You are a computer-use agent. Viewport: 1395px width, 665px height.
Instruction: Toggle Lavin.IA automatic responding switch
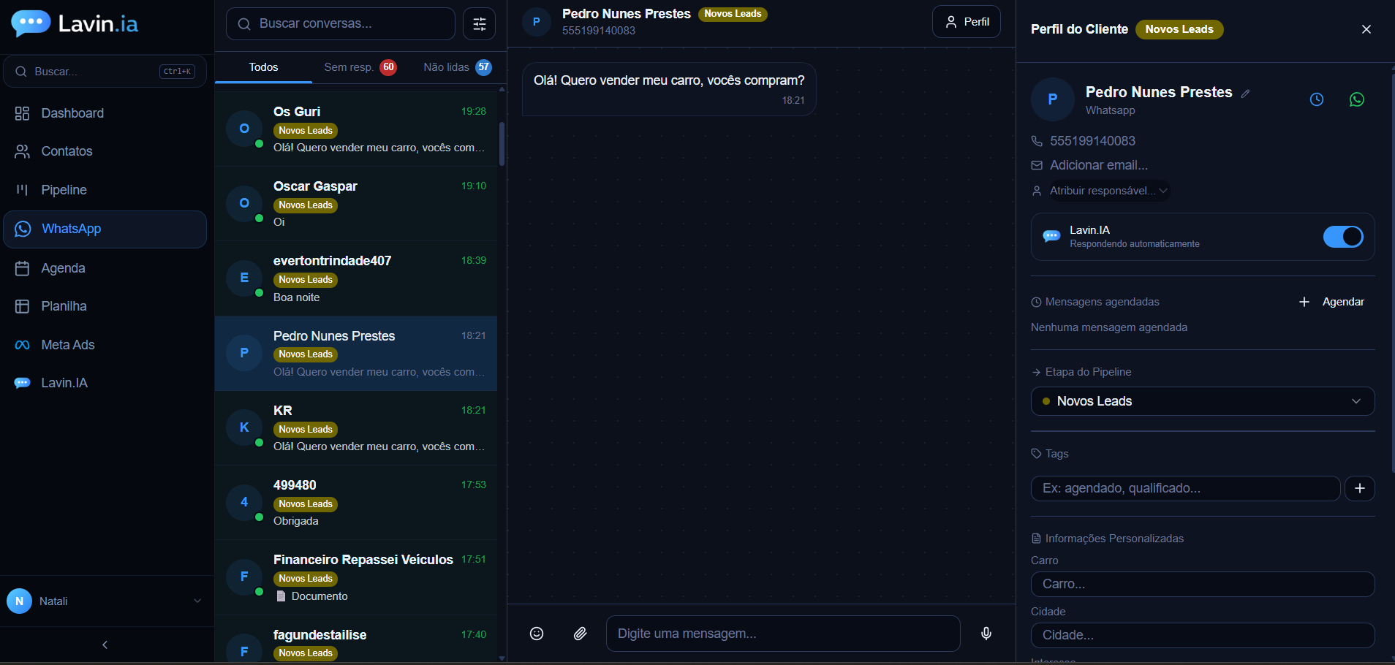click(x=1343, y=237)
